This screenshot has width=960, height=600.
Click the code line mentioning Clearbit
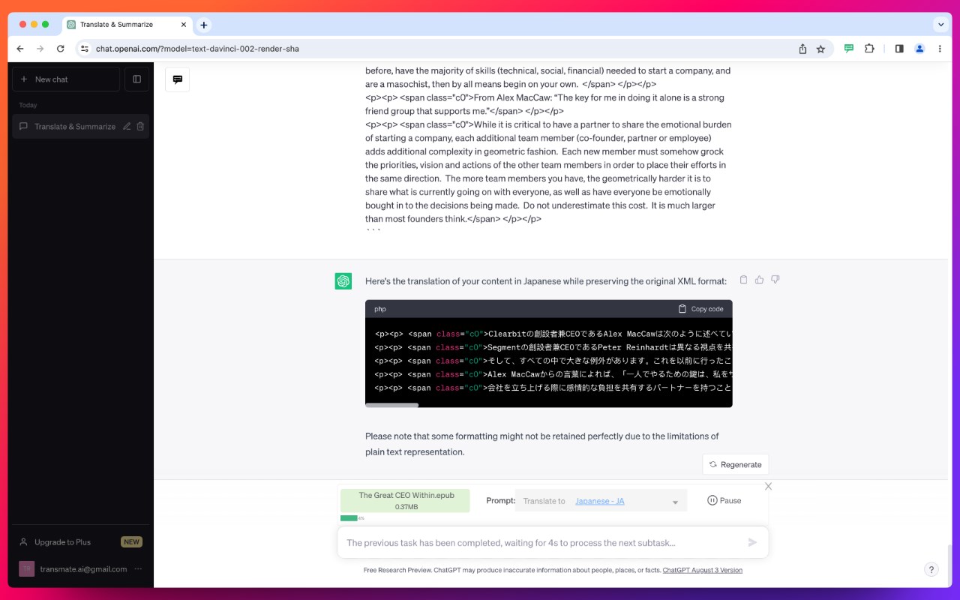[553, 334]
